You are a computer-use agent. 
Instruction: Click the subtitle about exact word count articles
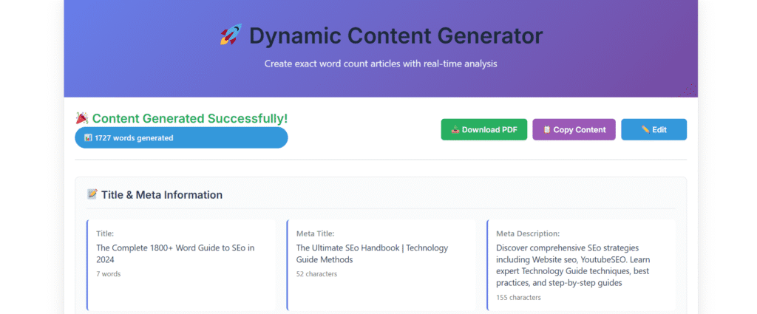381,64
